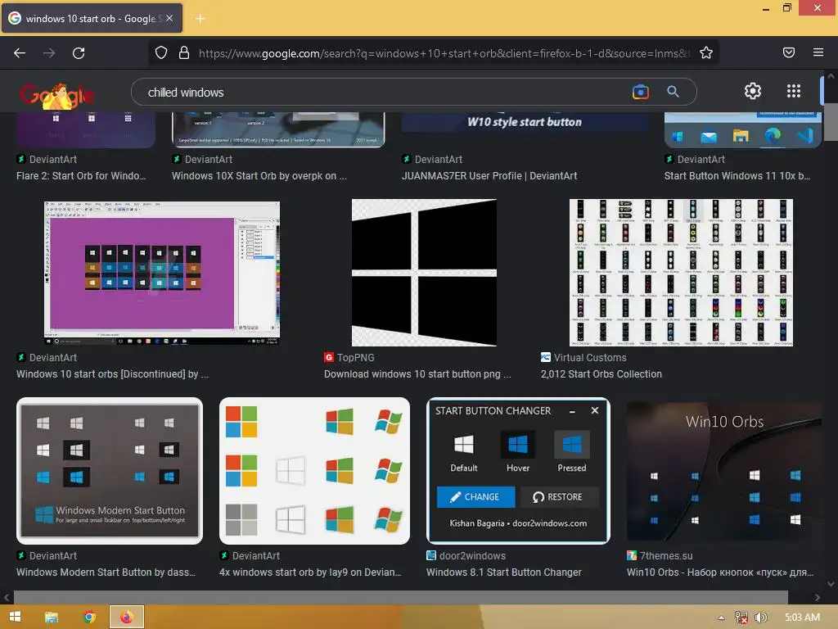This screenshot has height=629, width=838.
Task: Open Google quick settings gear
Action: [753, 92]
